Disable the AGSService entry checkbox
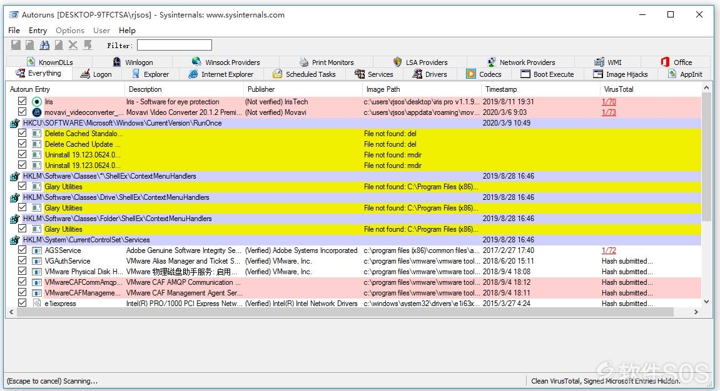Screen dimensions: 720x391 [22, 250]
